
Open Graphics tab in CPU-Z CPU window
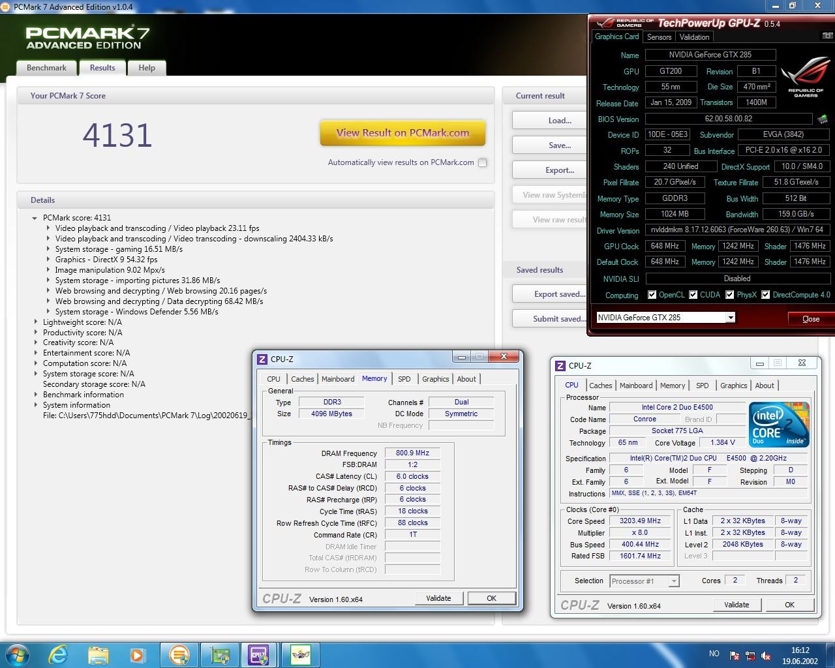pos(733,386)
